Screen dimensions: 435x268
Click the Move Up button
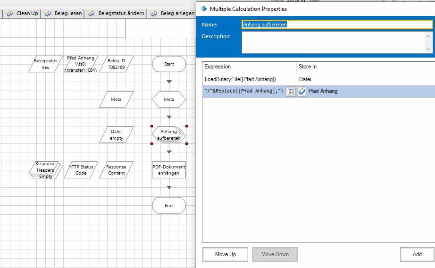coord(225,254)
